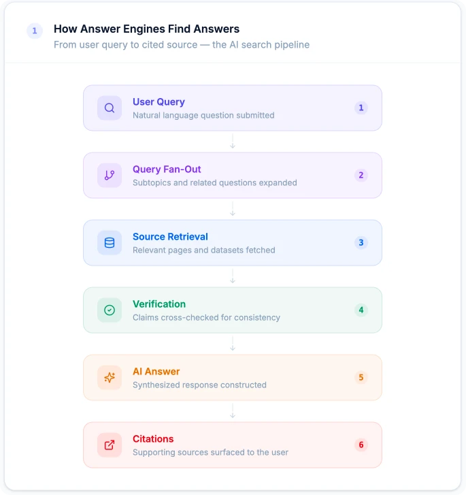This screenshot has height=495, width=466.
Task: Click the How Answer Engines Find Answers title
Action: tap(147, 29)
